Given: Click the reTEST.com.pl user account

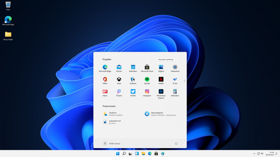Looking at the screenshot, I should pos(111,144).
